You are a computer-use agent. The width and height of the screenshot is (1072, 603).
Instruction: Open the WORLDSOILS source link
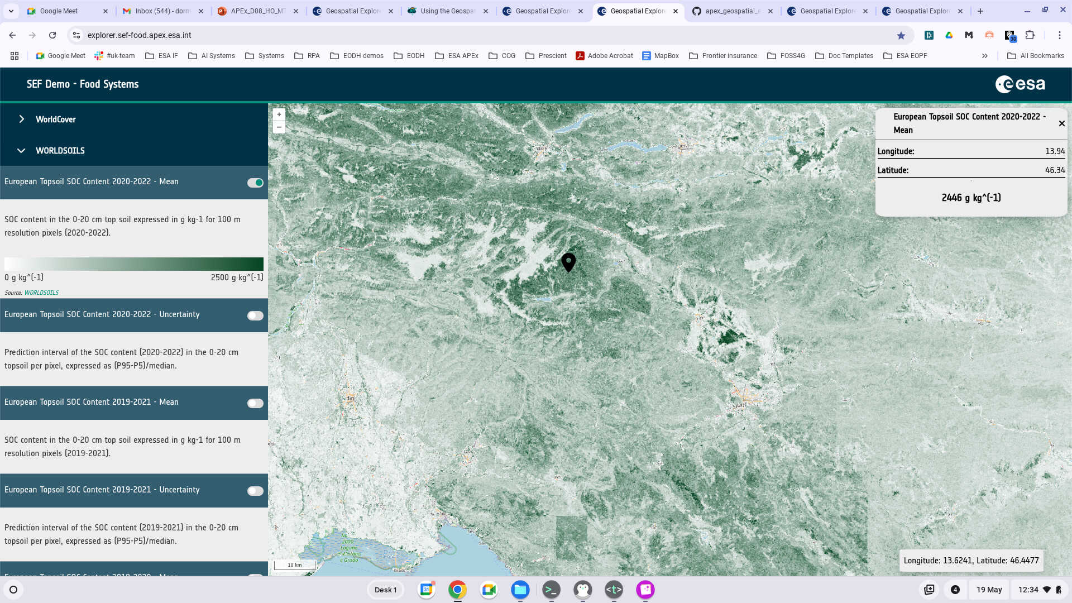(41, 293)
